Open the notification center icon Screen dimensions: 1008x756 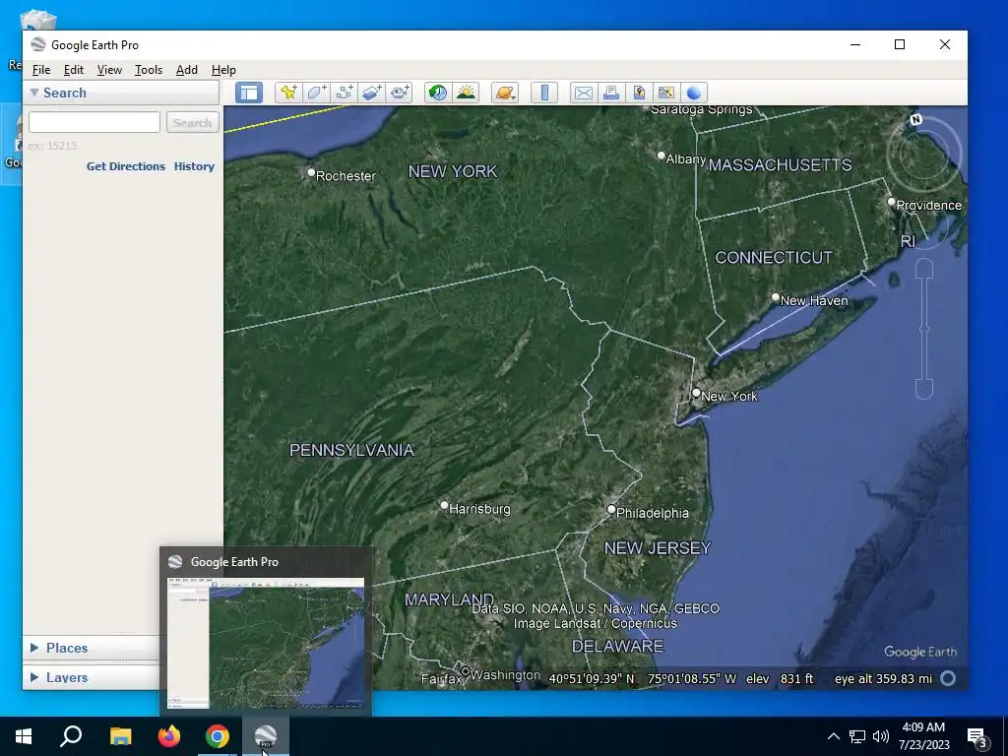pyautogui.click(x=978, y=737)
